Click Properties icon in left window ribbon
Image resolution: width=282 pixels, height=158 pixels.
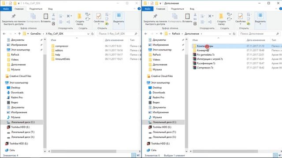point(99,18)
